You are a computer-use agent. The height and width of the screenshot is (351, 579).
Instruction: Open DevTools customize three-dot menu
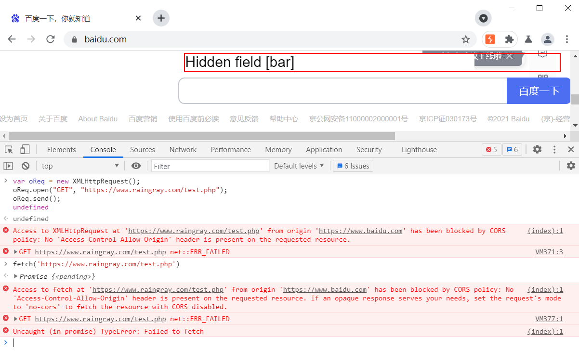(554, 150)
